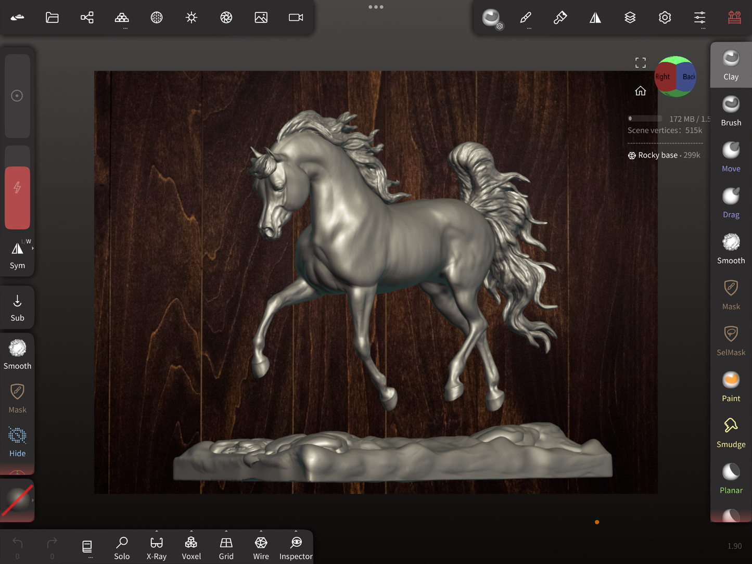Open the lighting settings menu

point(192,18)
